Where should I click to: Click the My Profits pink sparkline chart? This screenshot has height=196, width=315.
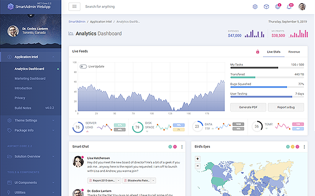pos(298,34)
